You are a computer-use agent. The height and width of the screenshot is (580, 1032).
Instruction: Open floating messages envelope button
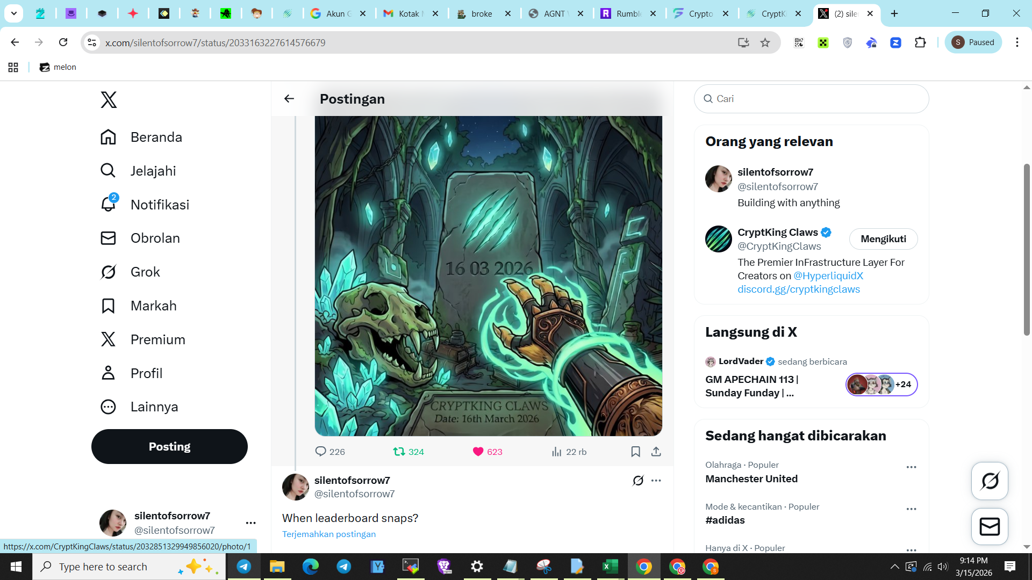990,526
